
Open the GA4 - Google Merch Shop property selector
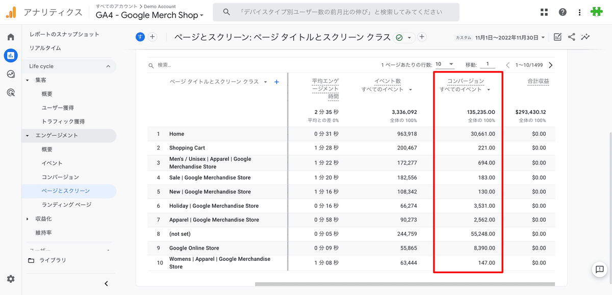(x=149, y=15)
